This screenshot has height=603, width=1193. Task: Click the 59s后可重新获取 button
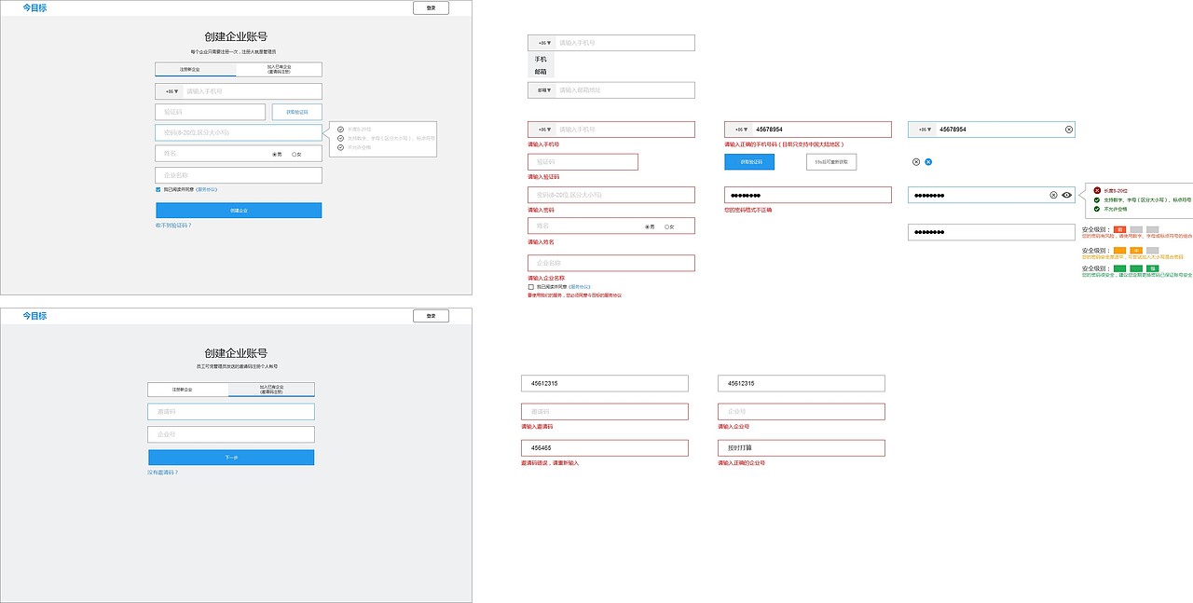(831, 162)
